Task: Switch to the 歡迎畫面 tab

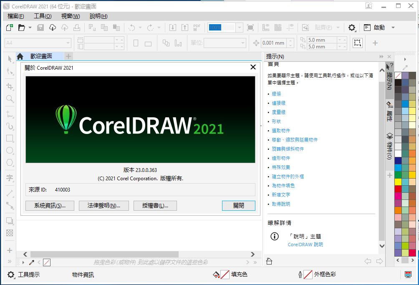Action: [41, 56]
